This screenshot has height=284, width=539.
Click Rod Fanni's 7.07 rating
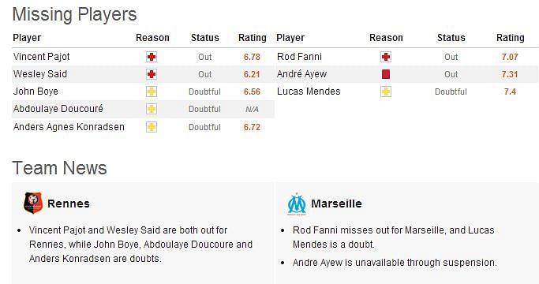point(510,57)
